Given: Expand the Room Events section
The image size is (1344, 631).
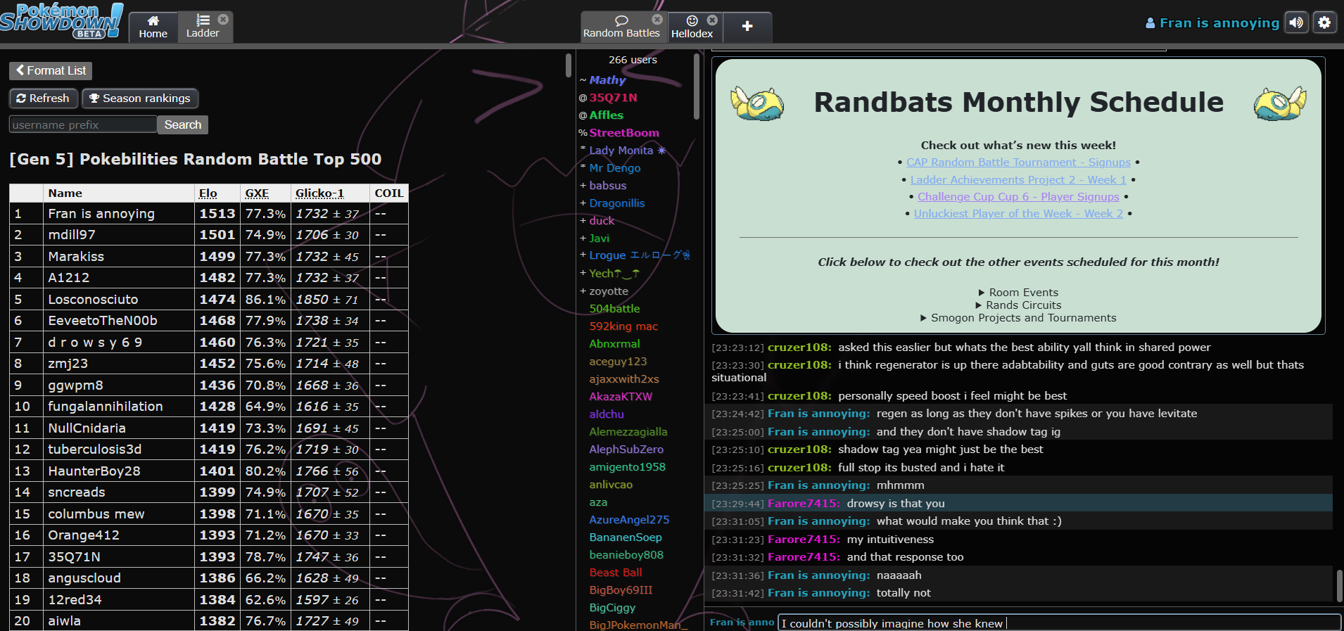Looking at the screenshot, I should click(x=1018, y=293).
